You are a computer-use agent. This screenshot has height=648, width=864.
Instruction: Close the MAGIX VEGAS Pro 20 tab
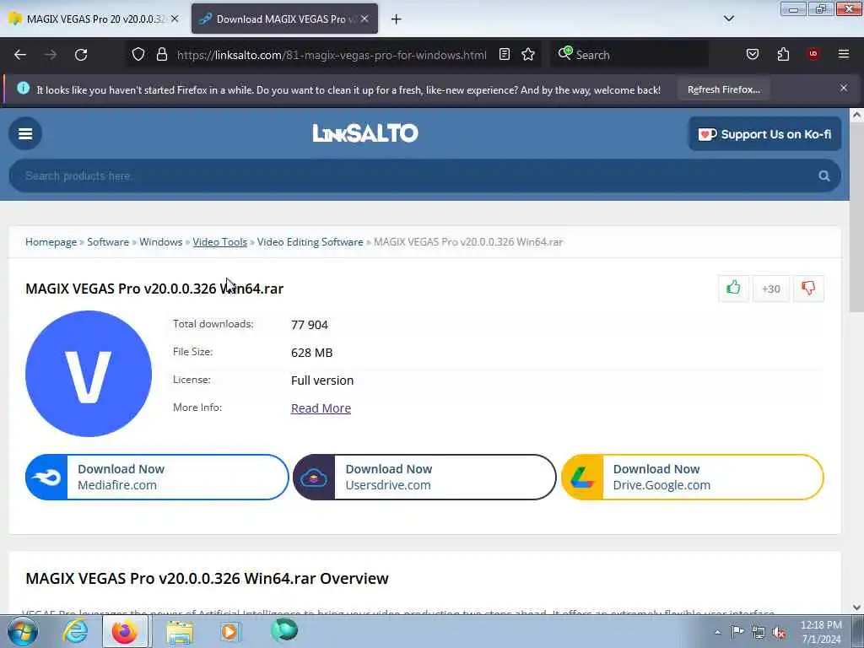(x=175, y=19)
